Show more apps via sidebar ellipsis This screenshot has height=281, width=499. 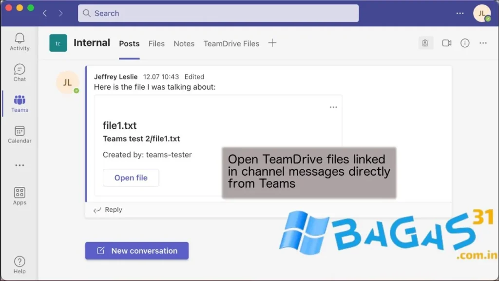[x=19, y=165]
